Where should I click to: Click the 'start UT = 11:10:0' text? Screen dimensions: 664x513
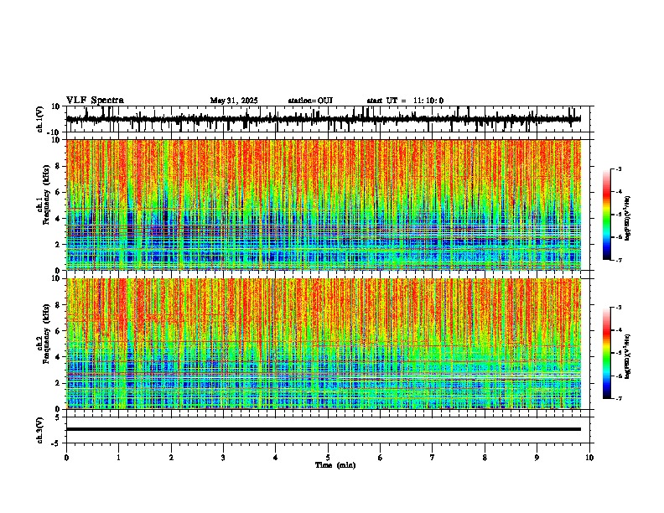tap(405, 101)
